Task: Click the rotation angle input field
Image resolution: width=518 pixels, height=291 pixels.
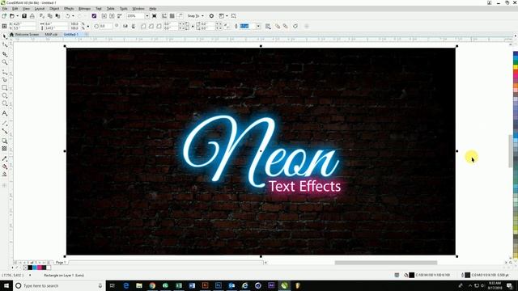Action: pos(106,26)
